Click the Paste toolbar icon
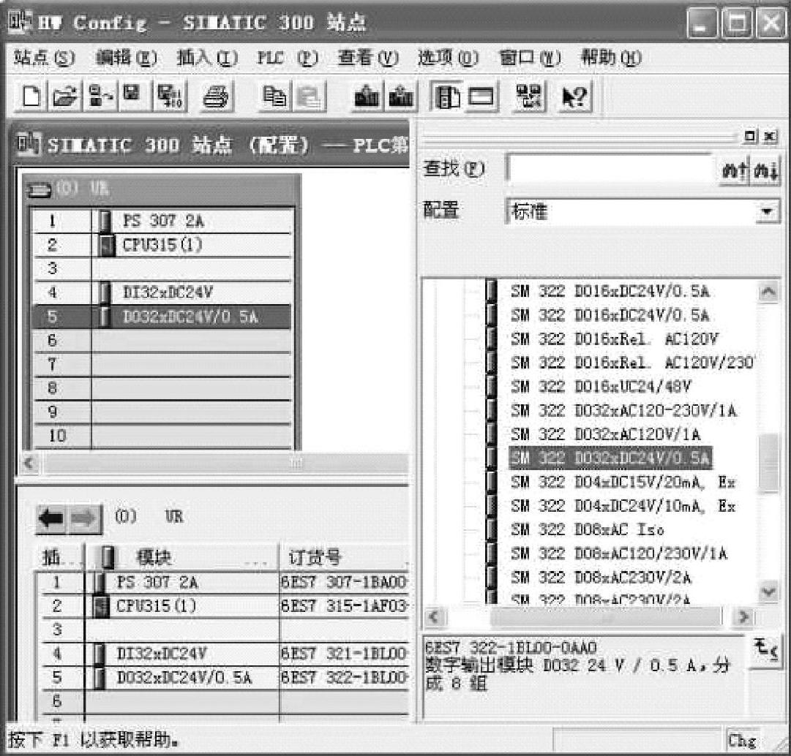Viewport: 791px width, 756px height. click(x=309, y=96)
